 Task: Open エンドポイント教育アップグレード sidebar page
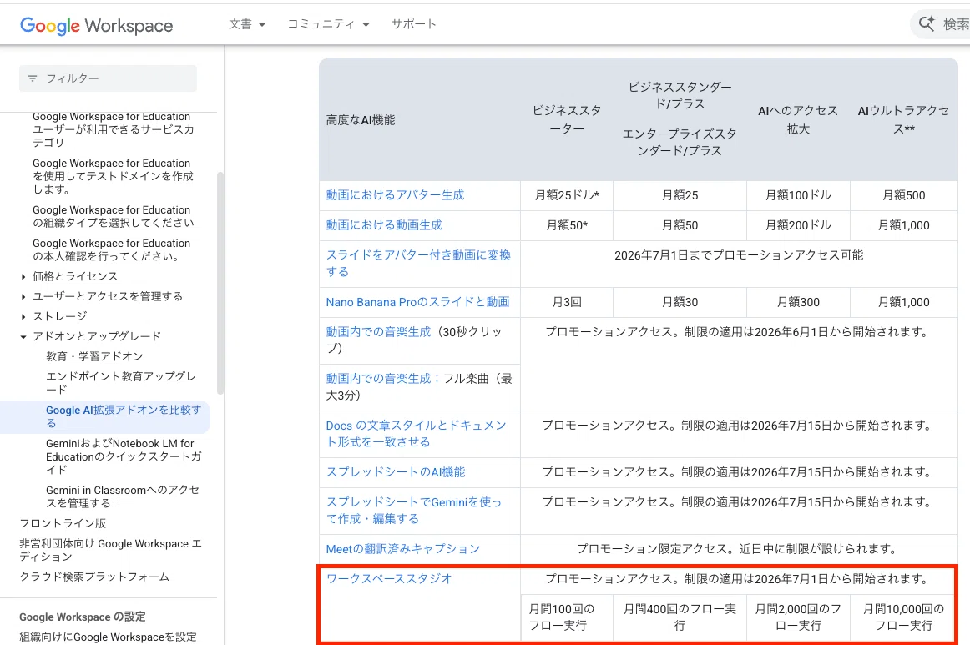pyautogui.click(x=121, y=383)
